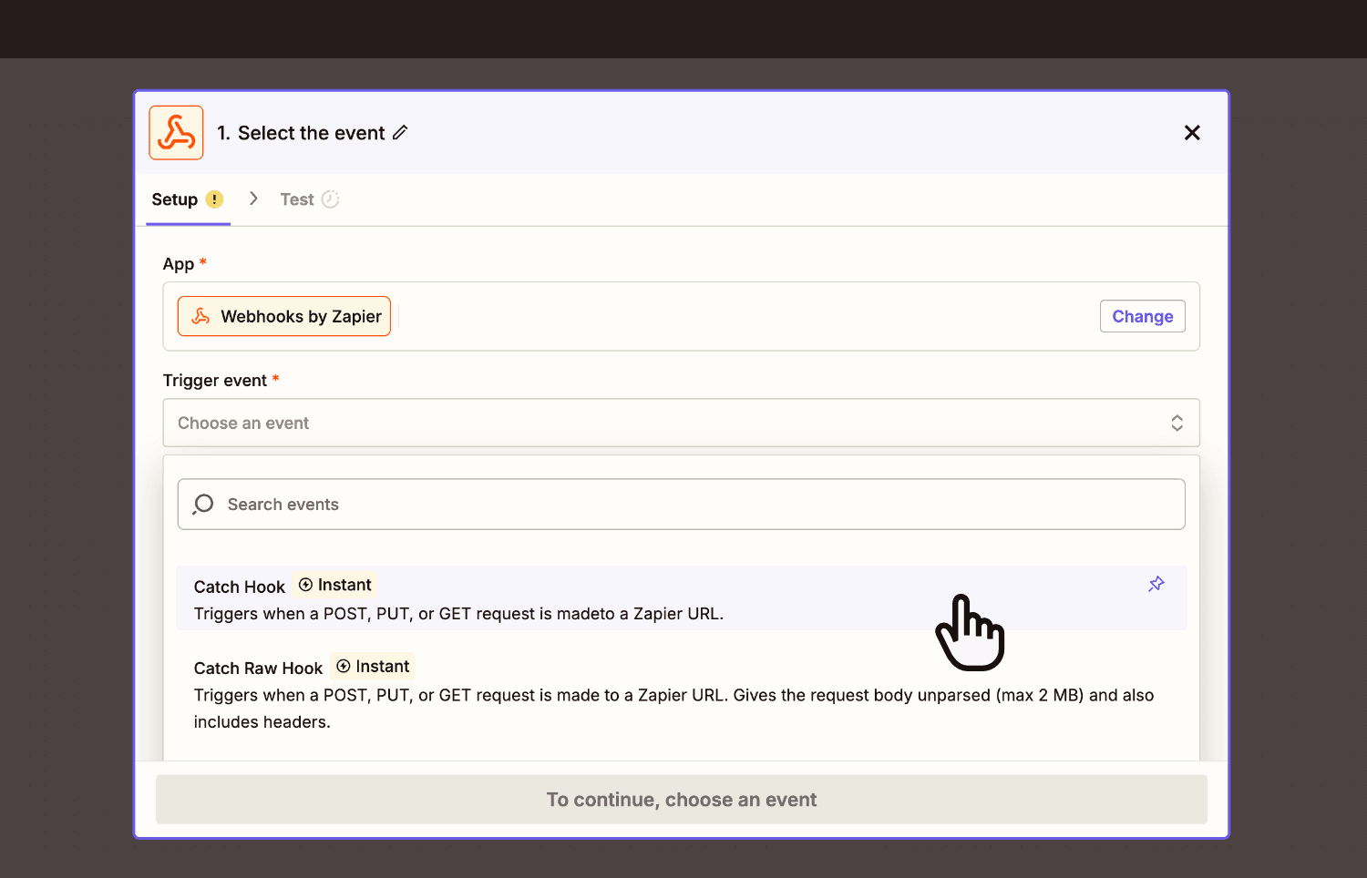Choose the Catch Hook event
The height and width of the screenshot is (878, 1367).
(x=682, y=598)
